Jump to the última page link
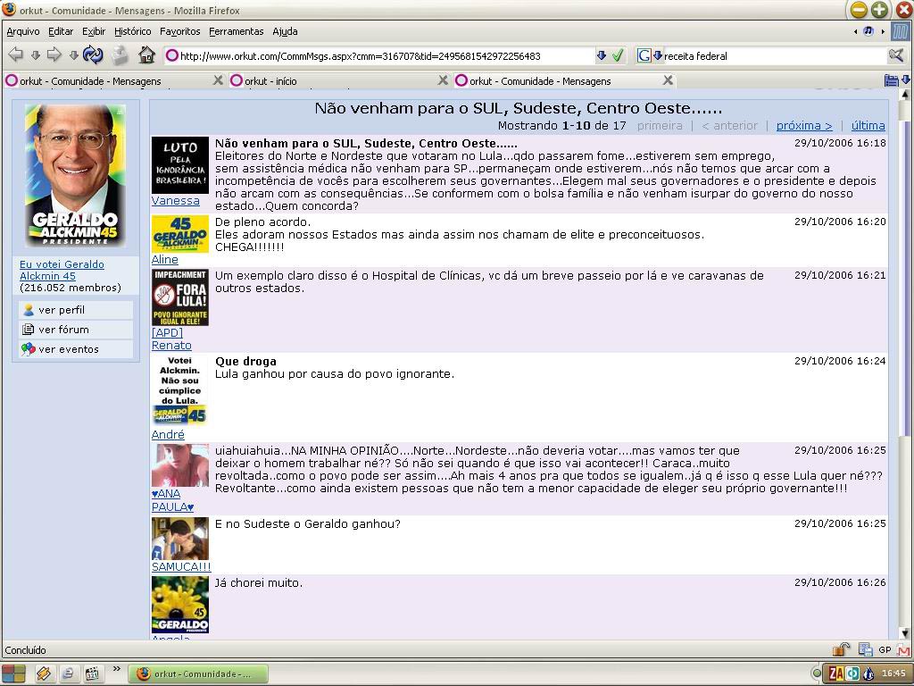Screen dimensions: 914x686 [x=868, y=125]
